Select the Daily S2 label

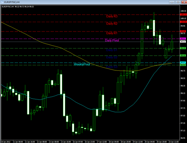point(112,57)
